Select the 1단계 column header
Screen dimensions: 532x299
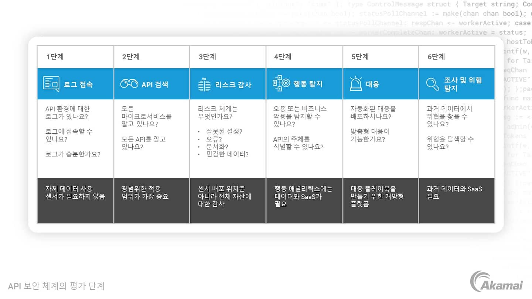pyautogui.click(x=55, y=57)
